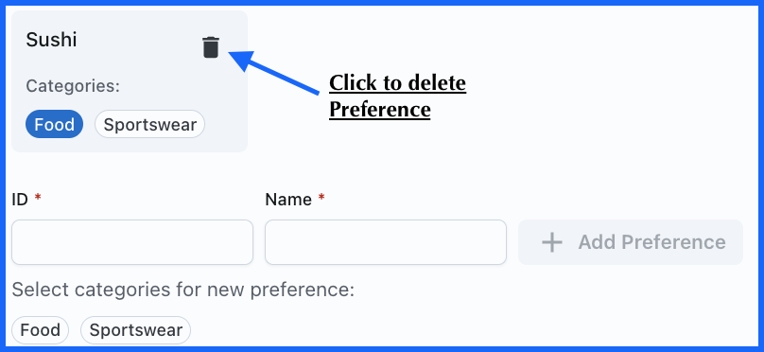Viewport: 764px width, 352px height.
Task: Click the plus icon beside Add Preference
Action: pyautogui.click(x=552, y=242)
